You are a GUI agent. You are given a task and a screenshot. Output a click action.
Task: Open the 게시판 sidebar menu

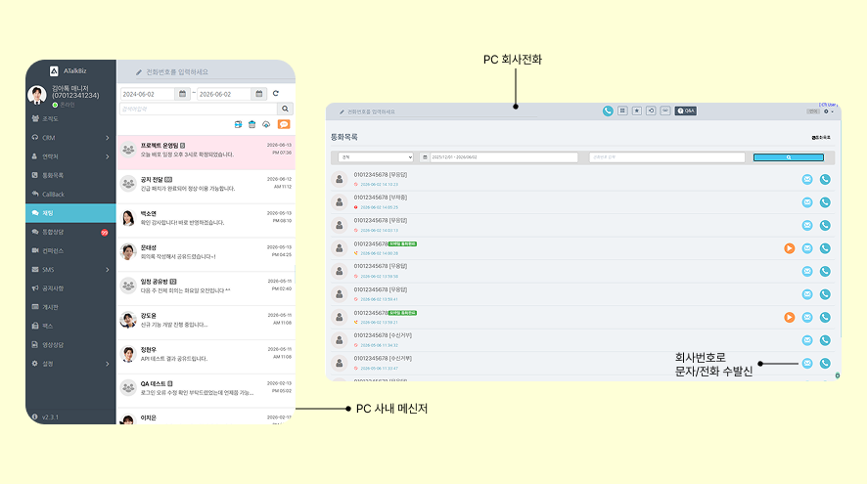[x=70, y=307]
